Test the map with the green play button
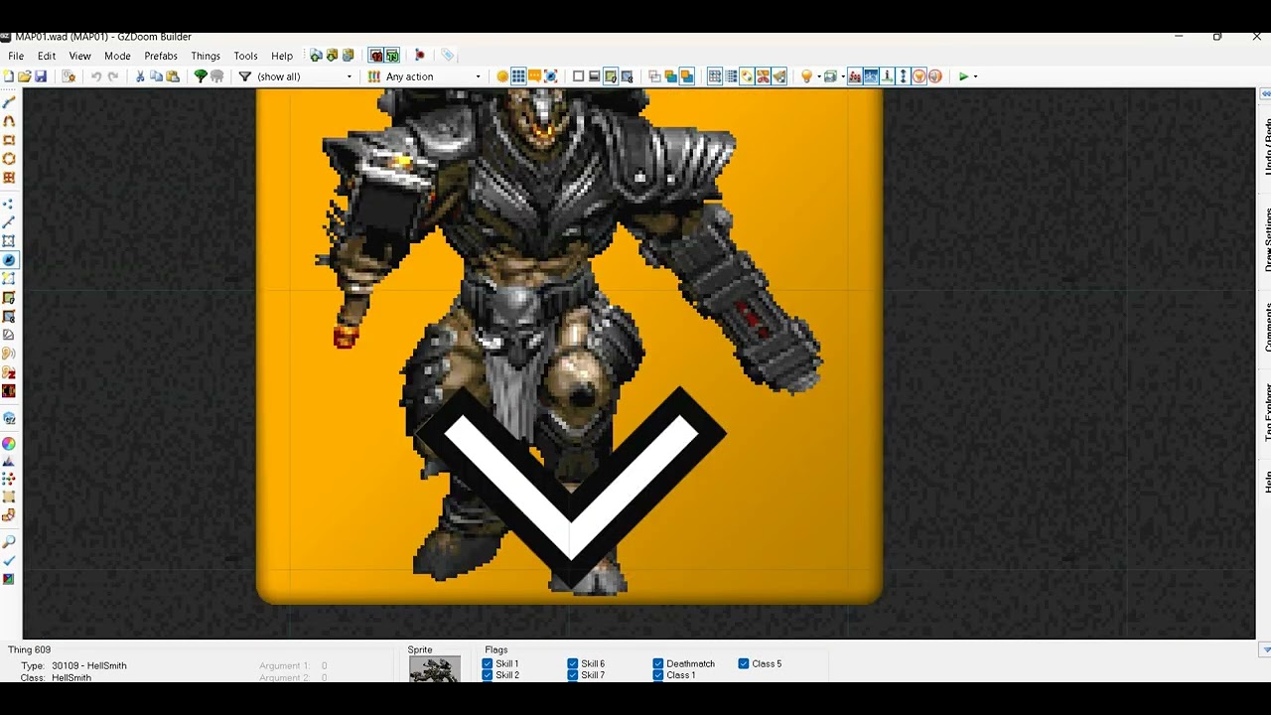This screenshot has height=715, width=1271. click(963, 76)
